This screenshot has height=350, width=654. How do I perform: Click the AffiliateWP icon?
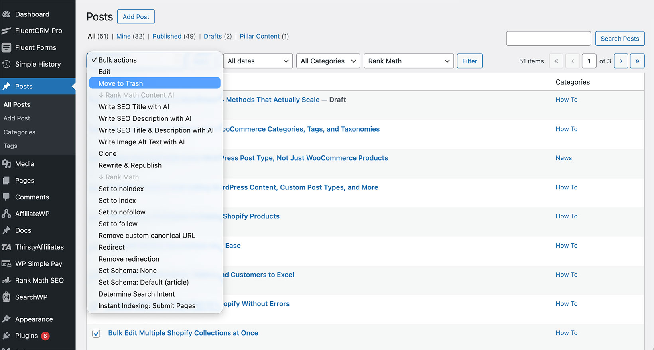point(6,214)
